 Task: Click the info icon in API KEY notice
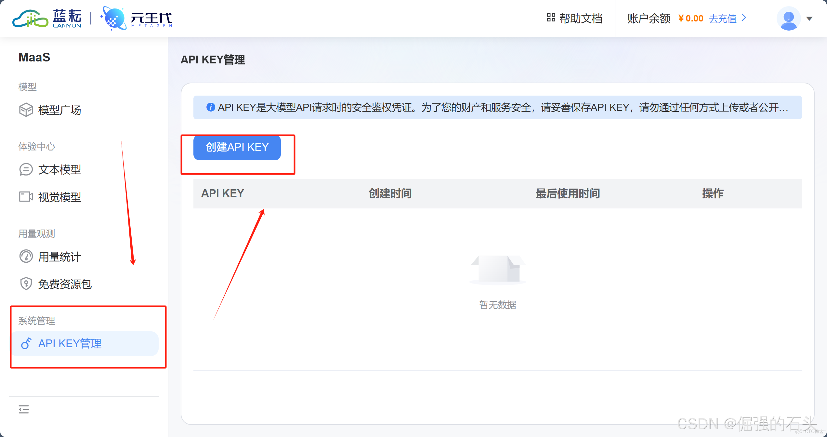point(211,107)
